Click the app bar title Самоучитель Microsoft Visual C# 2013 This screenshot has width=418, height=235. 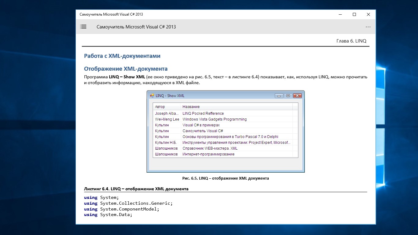coord(136,27)
